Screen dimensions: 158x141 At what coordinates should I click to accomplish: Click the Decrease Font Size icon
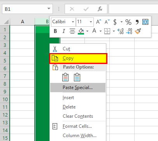(x=107, y=22)
